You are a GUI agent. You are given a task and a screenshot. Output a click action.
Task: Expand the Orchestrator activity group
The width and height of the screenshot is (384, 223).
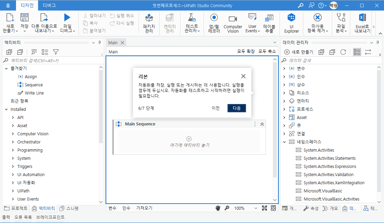pyautogui.click(x=13, y=142)
